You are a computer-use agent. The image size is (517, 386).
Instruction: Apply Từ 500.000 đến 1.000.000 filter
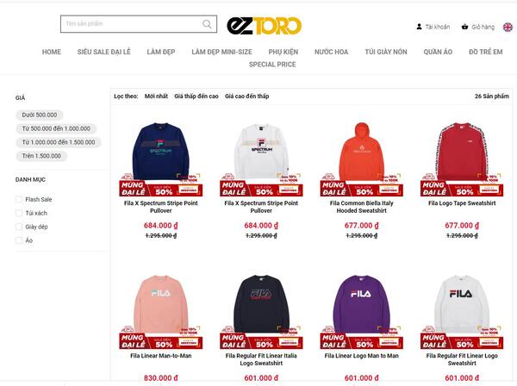click(x=56, y=128)
